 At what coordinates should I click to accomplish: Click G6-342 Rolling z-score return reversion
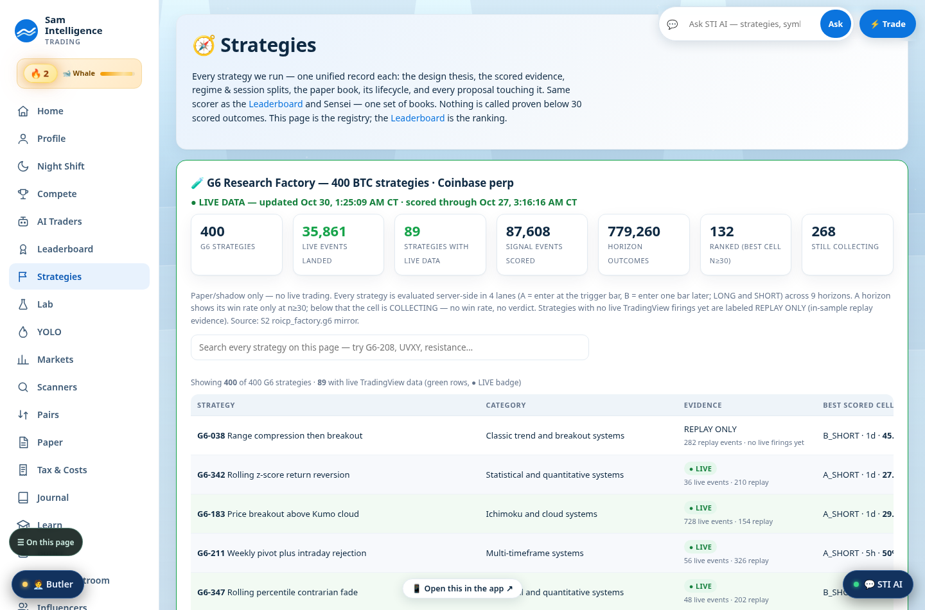(274, 475)
